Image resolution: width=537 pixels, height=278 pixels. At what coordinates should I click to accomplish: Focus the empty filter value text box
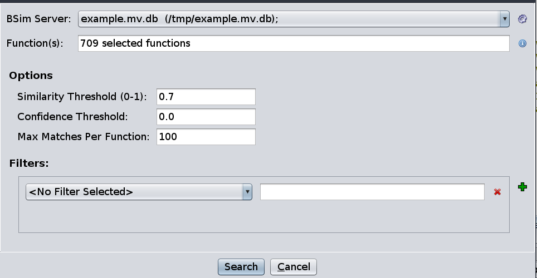[x=372, y=192]
